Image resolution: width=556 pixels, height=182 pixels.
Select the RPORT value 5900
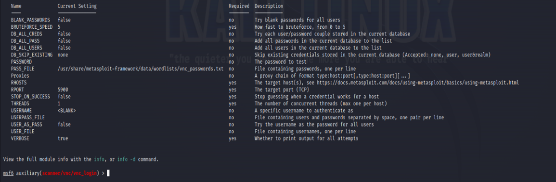[x=63, y=90]
